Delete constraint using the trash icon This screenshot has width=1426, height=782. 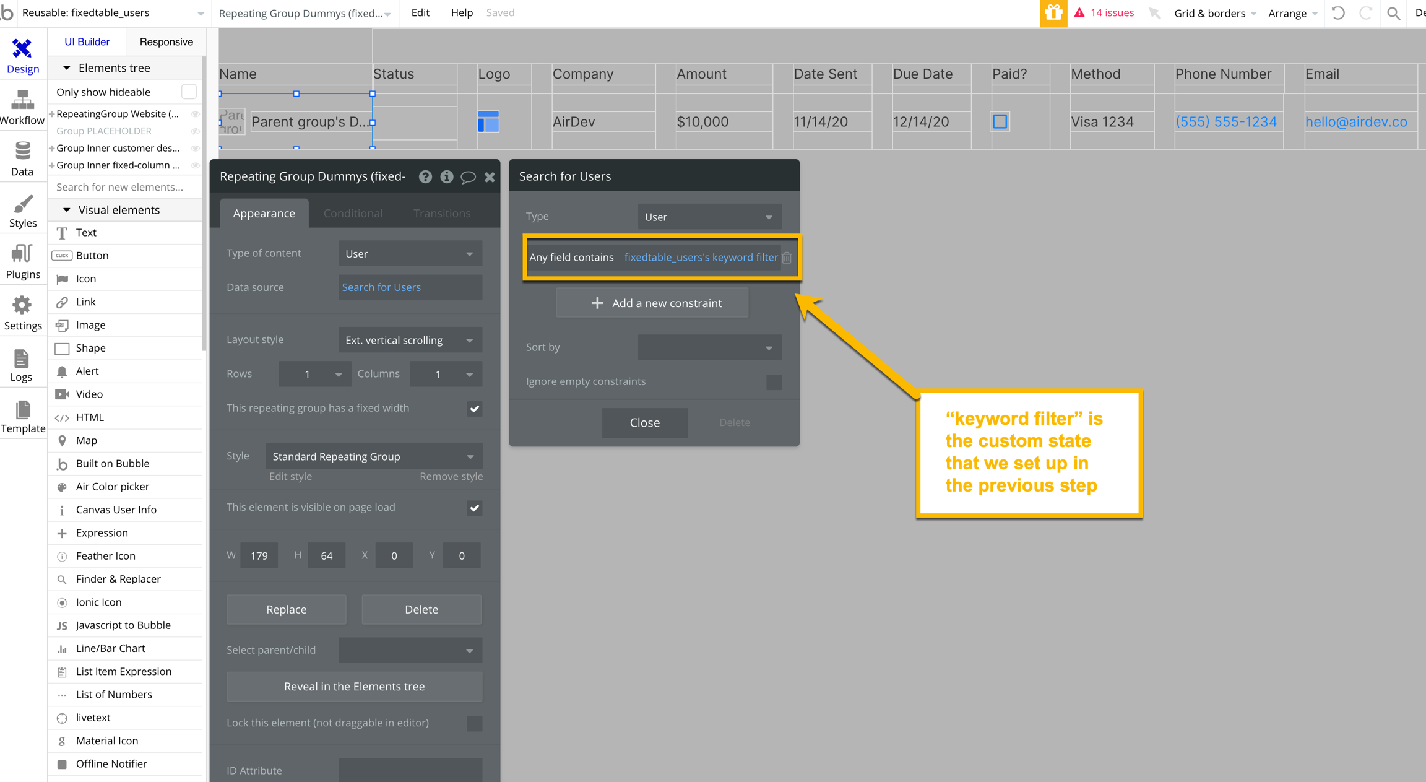(787, 258)
